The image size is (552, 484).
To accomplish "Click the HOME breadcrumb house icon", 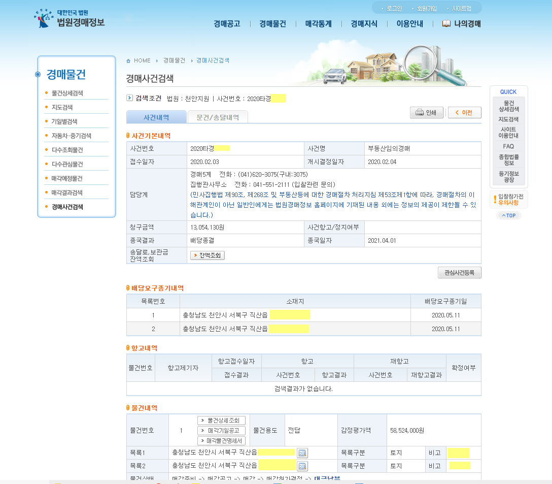I will (128, 60).
